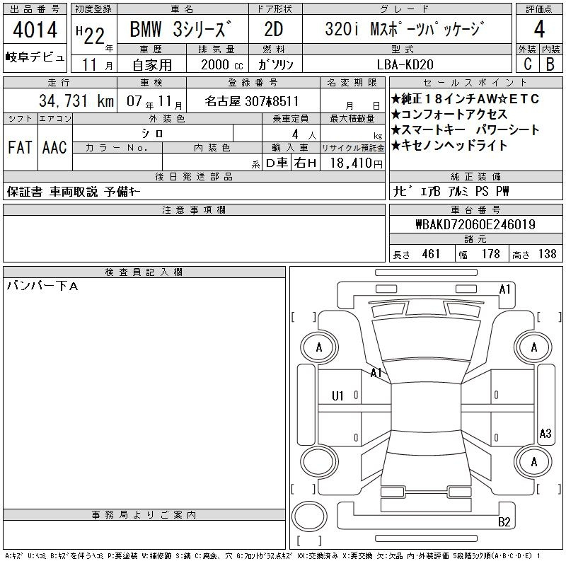This screenshot has width=566, height=566.
Task: Click exterior color シロ
Action: pyautogui.click(x=152, y=134)
